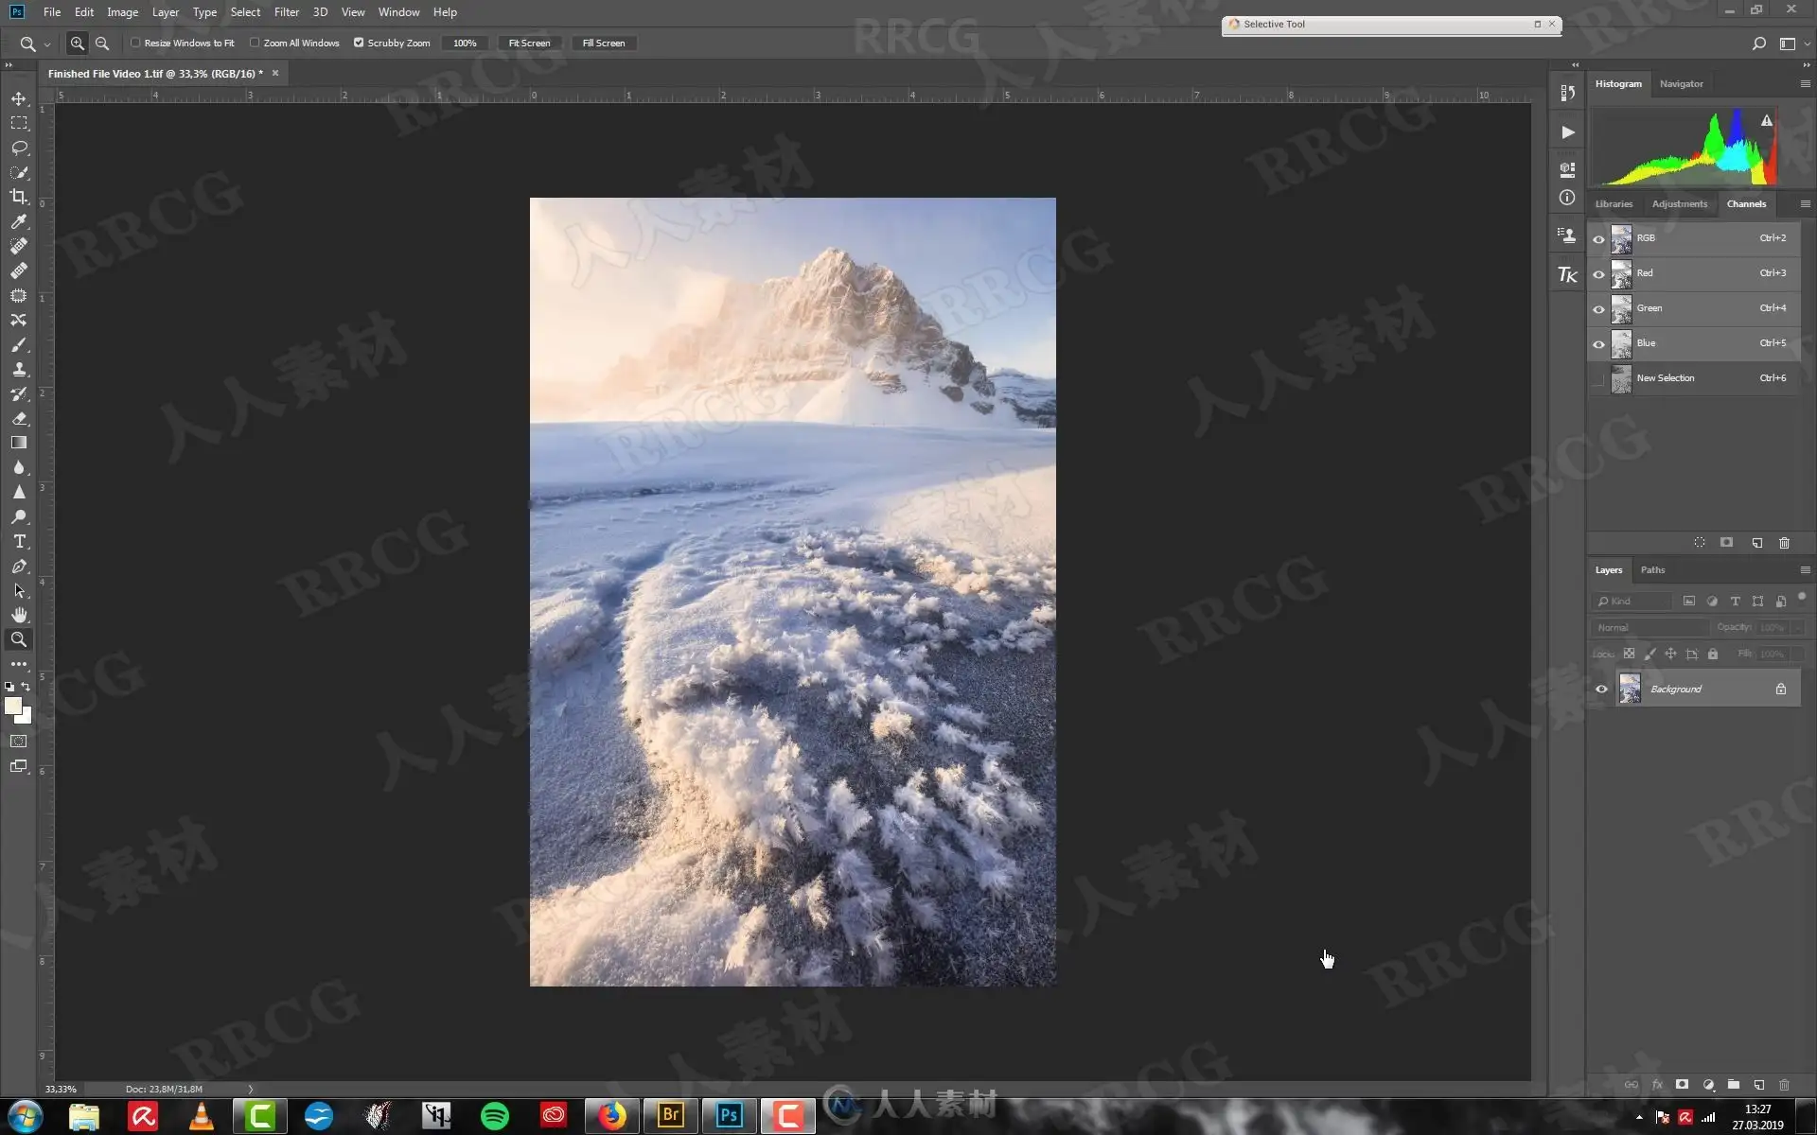Hide the Blue channel
1817x1135 pixels.
(1599, 343)
